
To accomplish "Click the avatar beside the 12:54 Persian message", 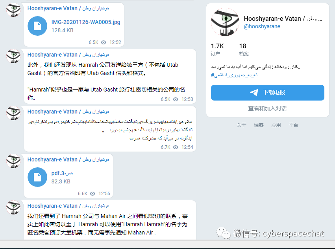I will point(13,113).
